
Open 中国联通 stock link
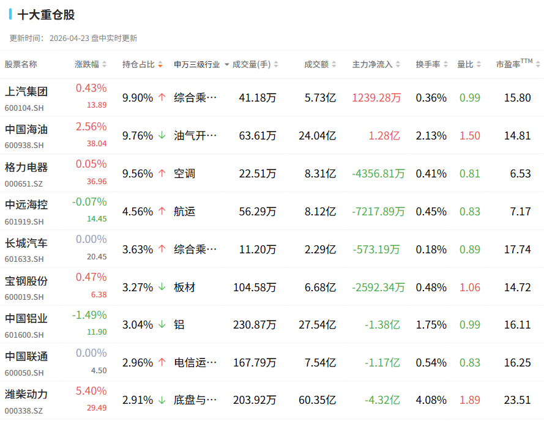(26, 357)
